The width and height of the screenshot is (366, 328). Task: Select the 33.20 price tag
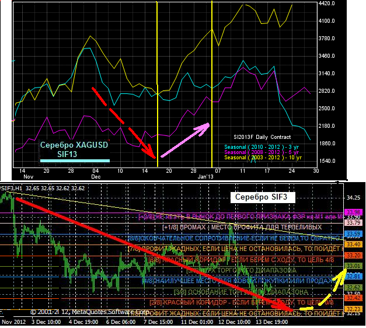[353, 256]
